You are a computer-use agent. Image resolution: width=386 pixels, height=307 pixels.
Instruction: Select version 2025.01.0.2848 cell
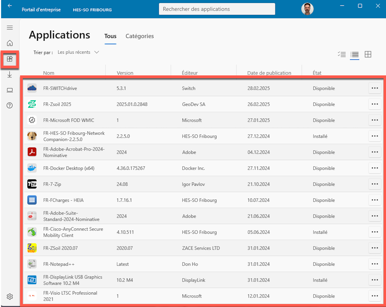pos(132,104)
